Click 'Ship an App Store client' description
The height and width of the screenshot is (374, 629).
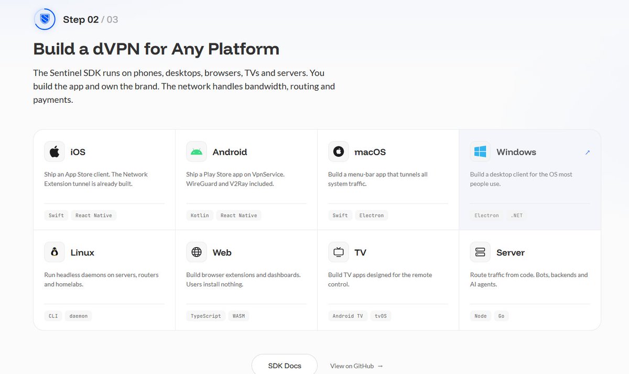pos(96,179)
